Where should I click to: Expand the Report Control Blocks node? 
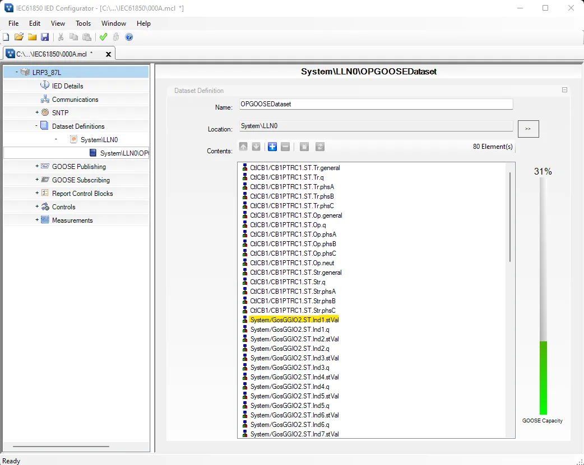click(37, 193)
